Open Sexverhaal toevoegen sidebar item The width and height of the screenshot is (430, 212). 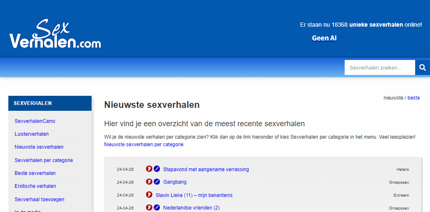point(40,200)
